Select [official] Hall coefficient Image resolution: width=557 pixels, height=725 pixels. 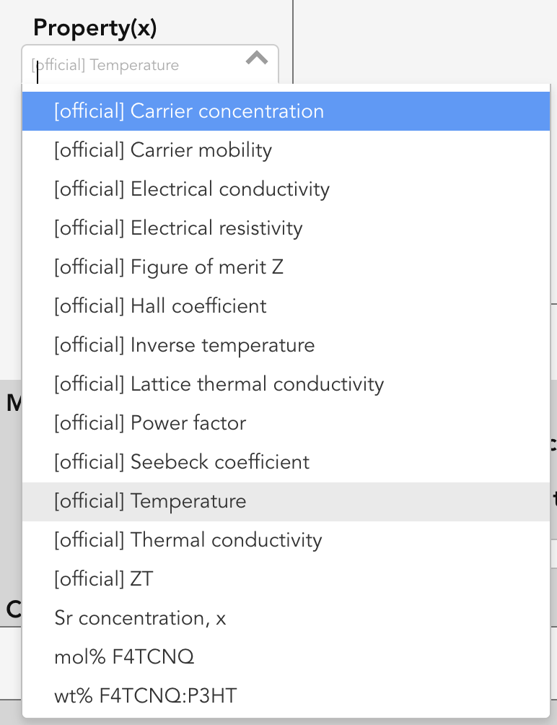(x=286, y=306)
